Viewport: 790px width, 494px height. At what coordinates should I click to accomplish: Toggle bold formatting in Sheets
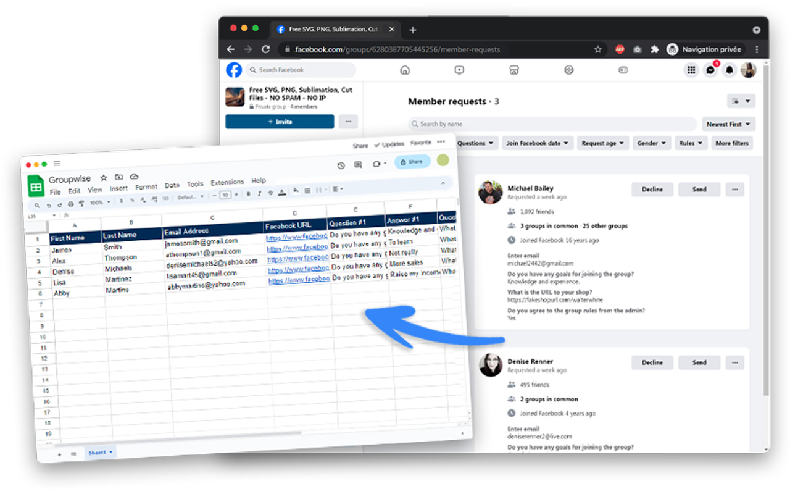coord(248,194)
